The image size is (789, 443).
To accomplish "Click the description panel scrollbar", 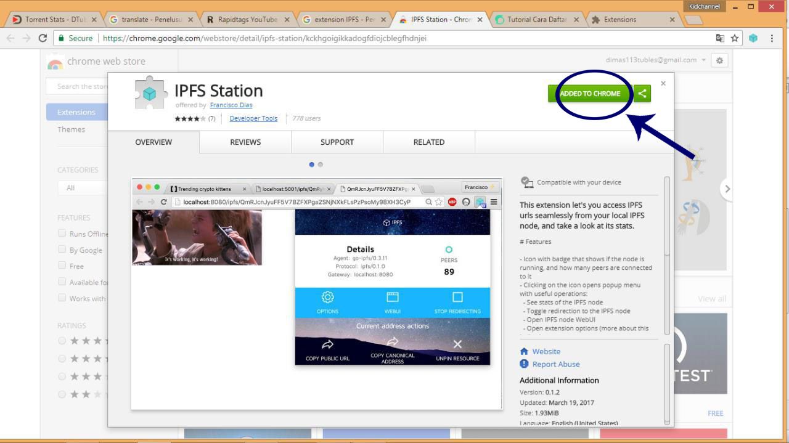I will click(x=666, y=256).
